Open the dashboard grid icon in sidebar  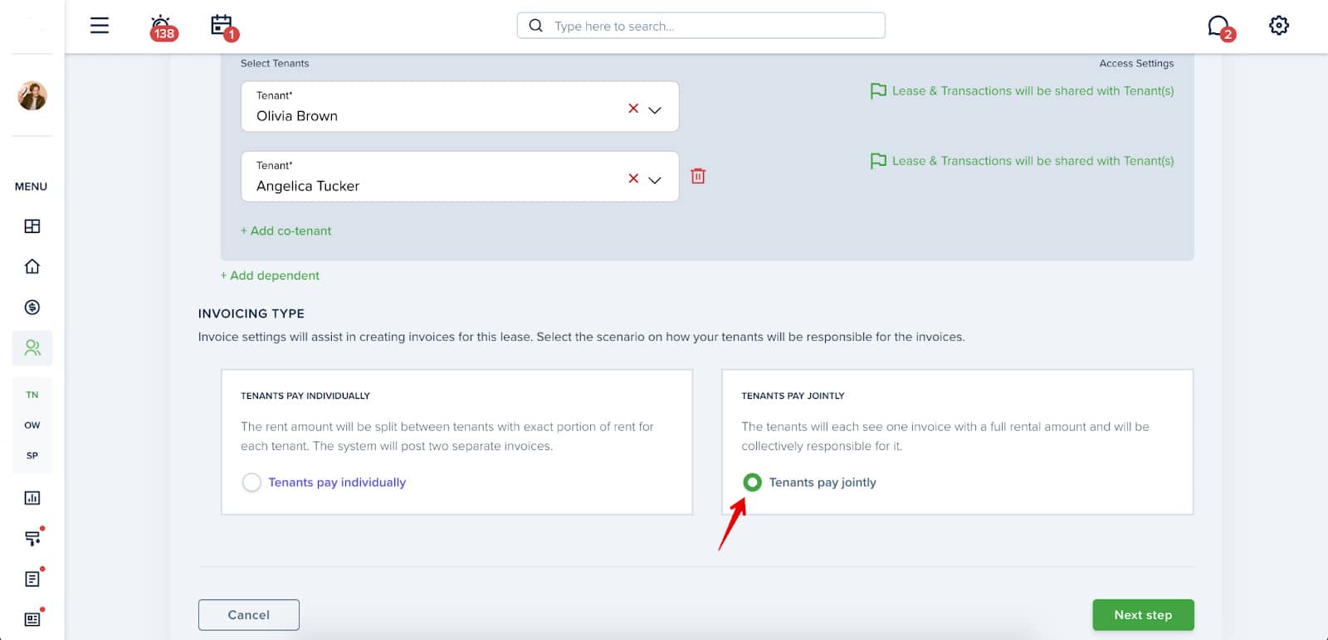click(x=32, y=226)
